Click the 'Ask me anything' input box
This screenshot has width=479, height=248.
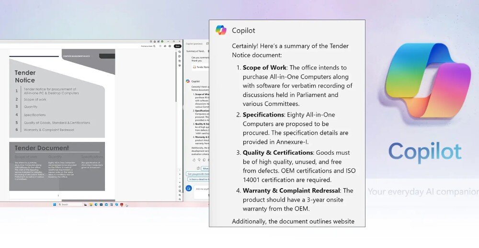point(202,192)
